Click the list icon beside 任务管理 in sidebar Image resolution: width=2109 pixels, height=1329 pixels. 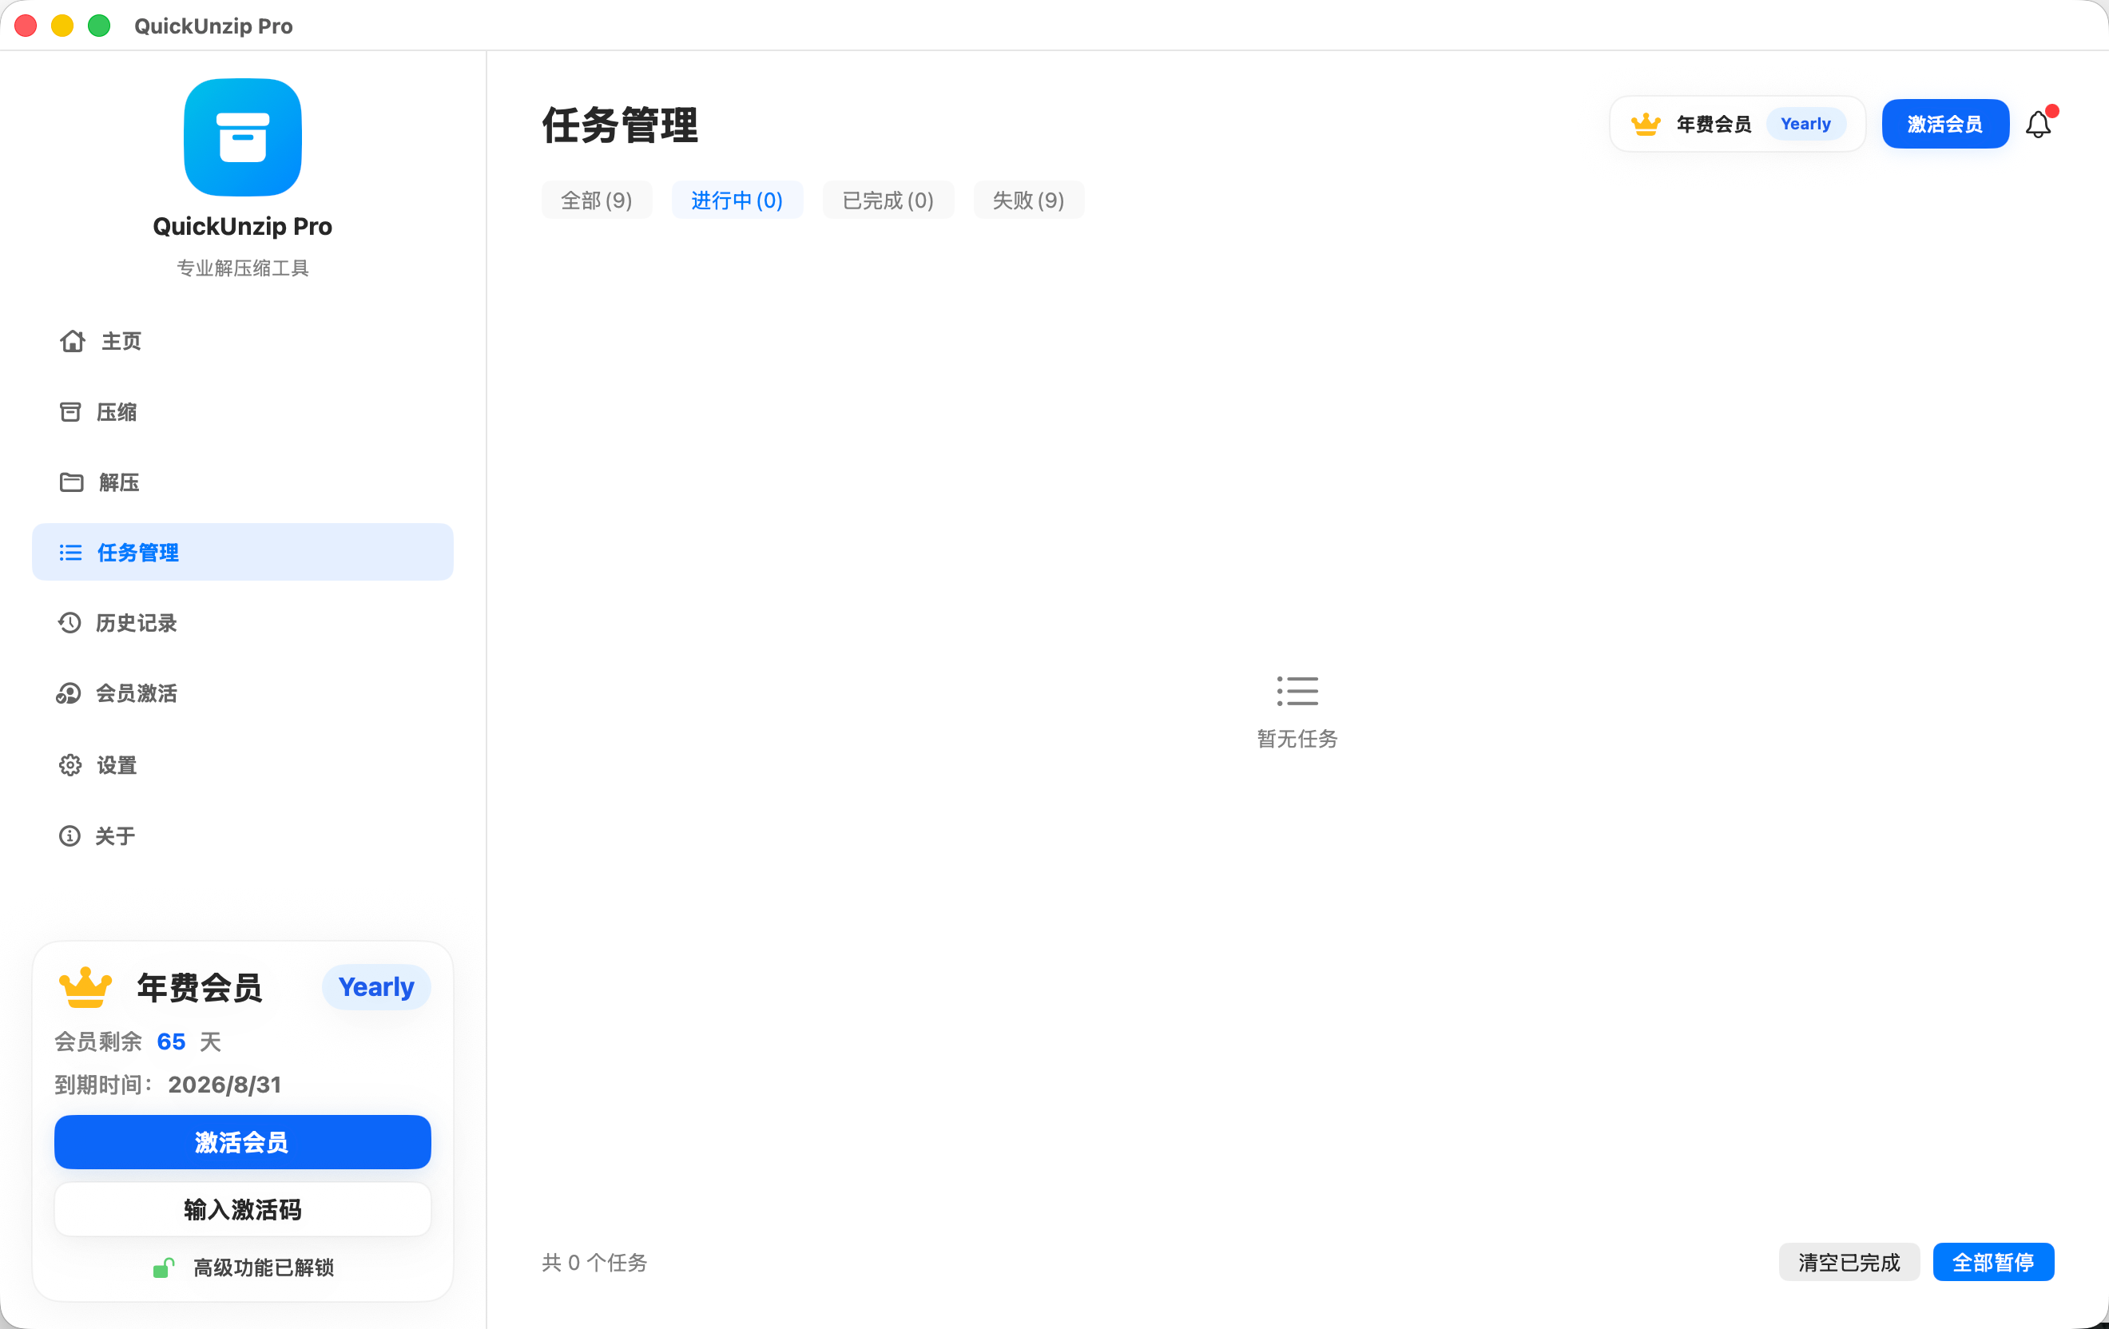70,553
